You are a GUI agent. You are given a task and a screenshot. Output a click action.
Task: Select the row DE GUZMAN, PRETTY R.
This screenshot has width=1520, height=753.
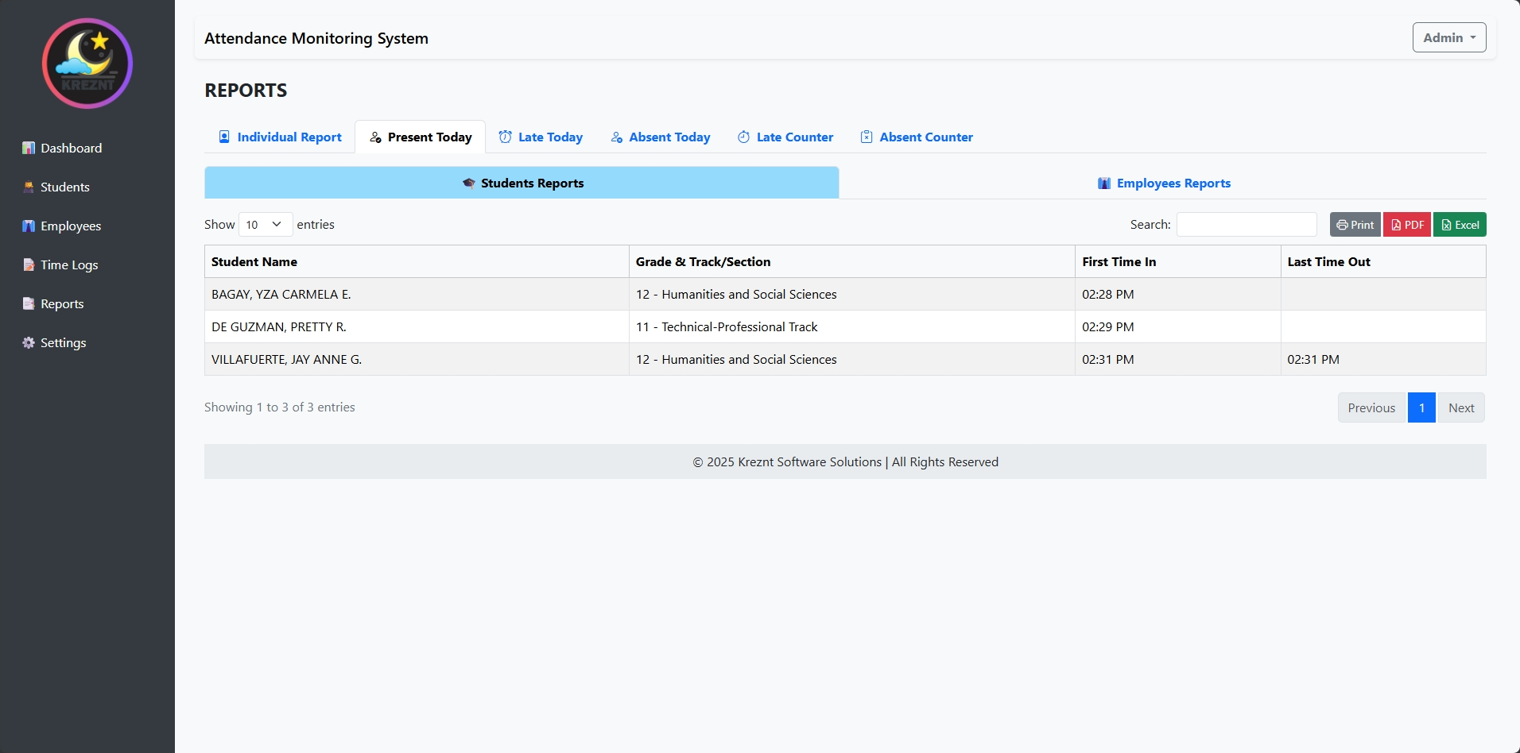(x=845, y=326)
